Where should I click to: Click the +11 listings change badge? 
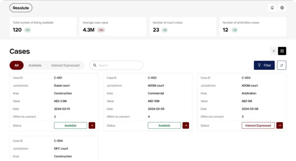pyautogui.click(x=28, y=30)
